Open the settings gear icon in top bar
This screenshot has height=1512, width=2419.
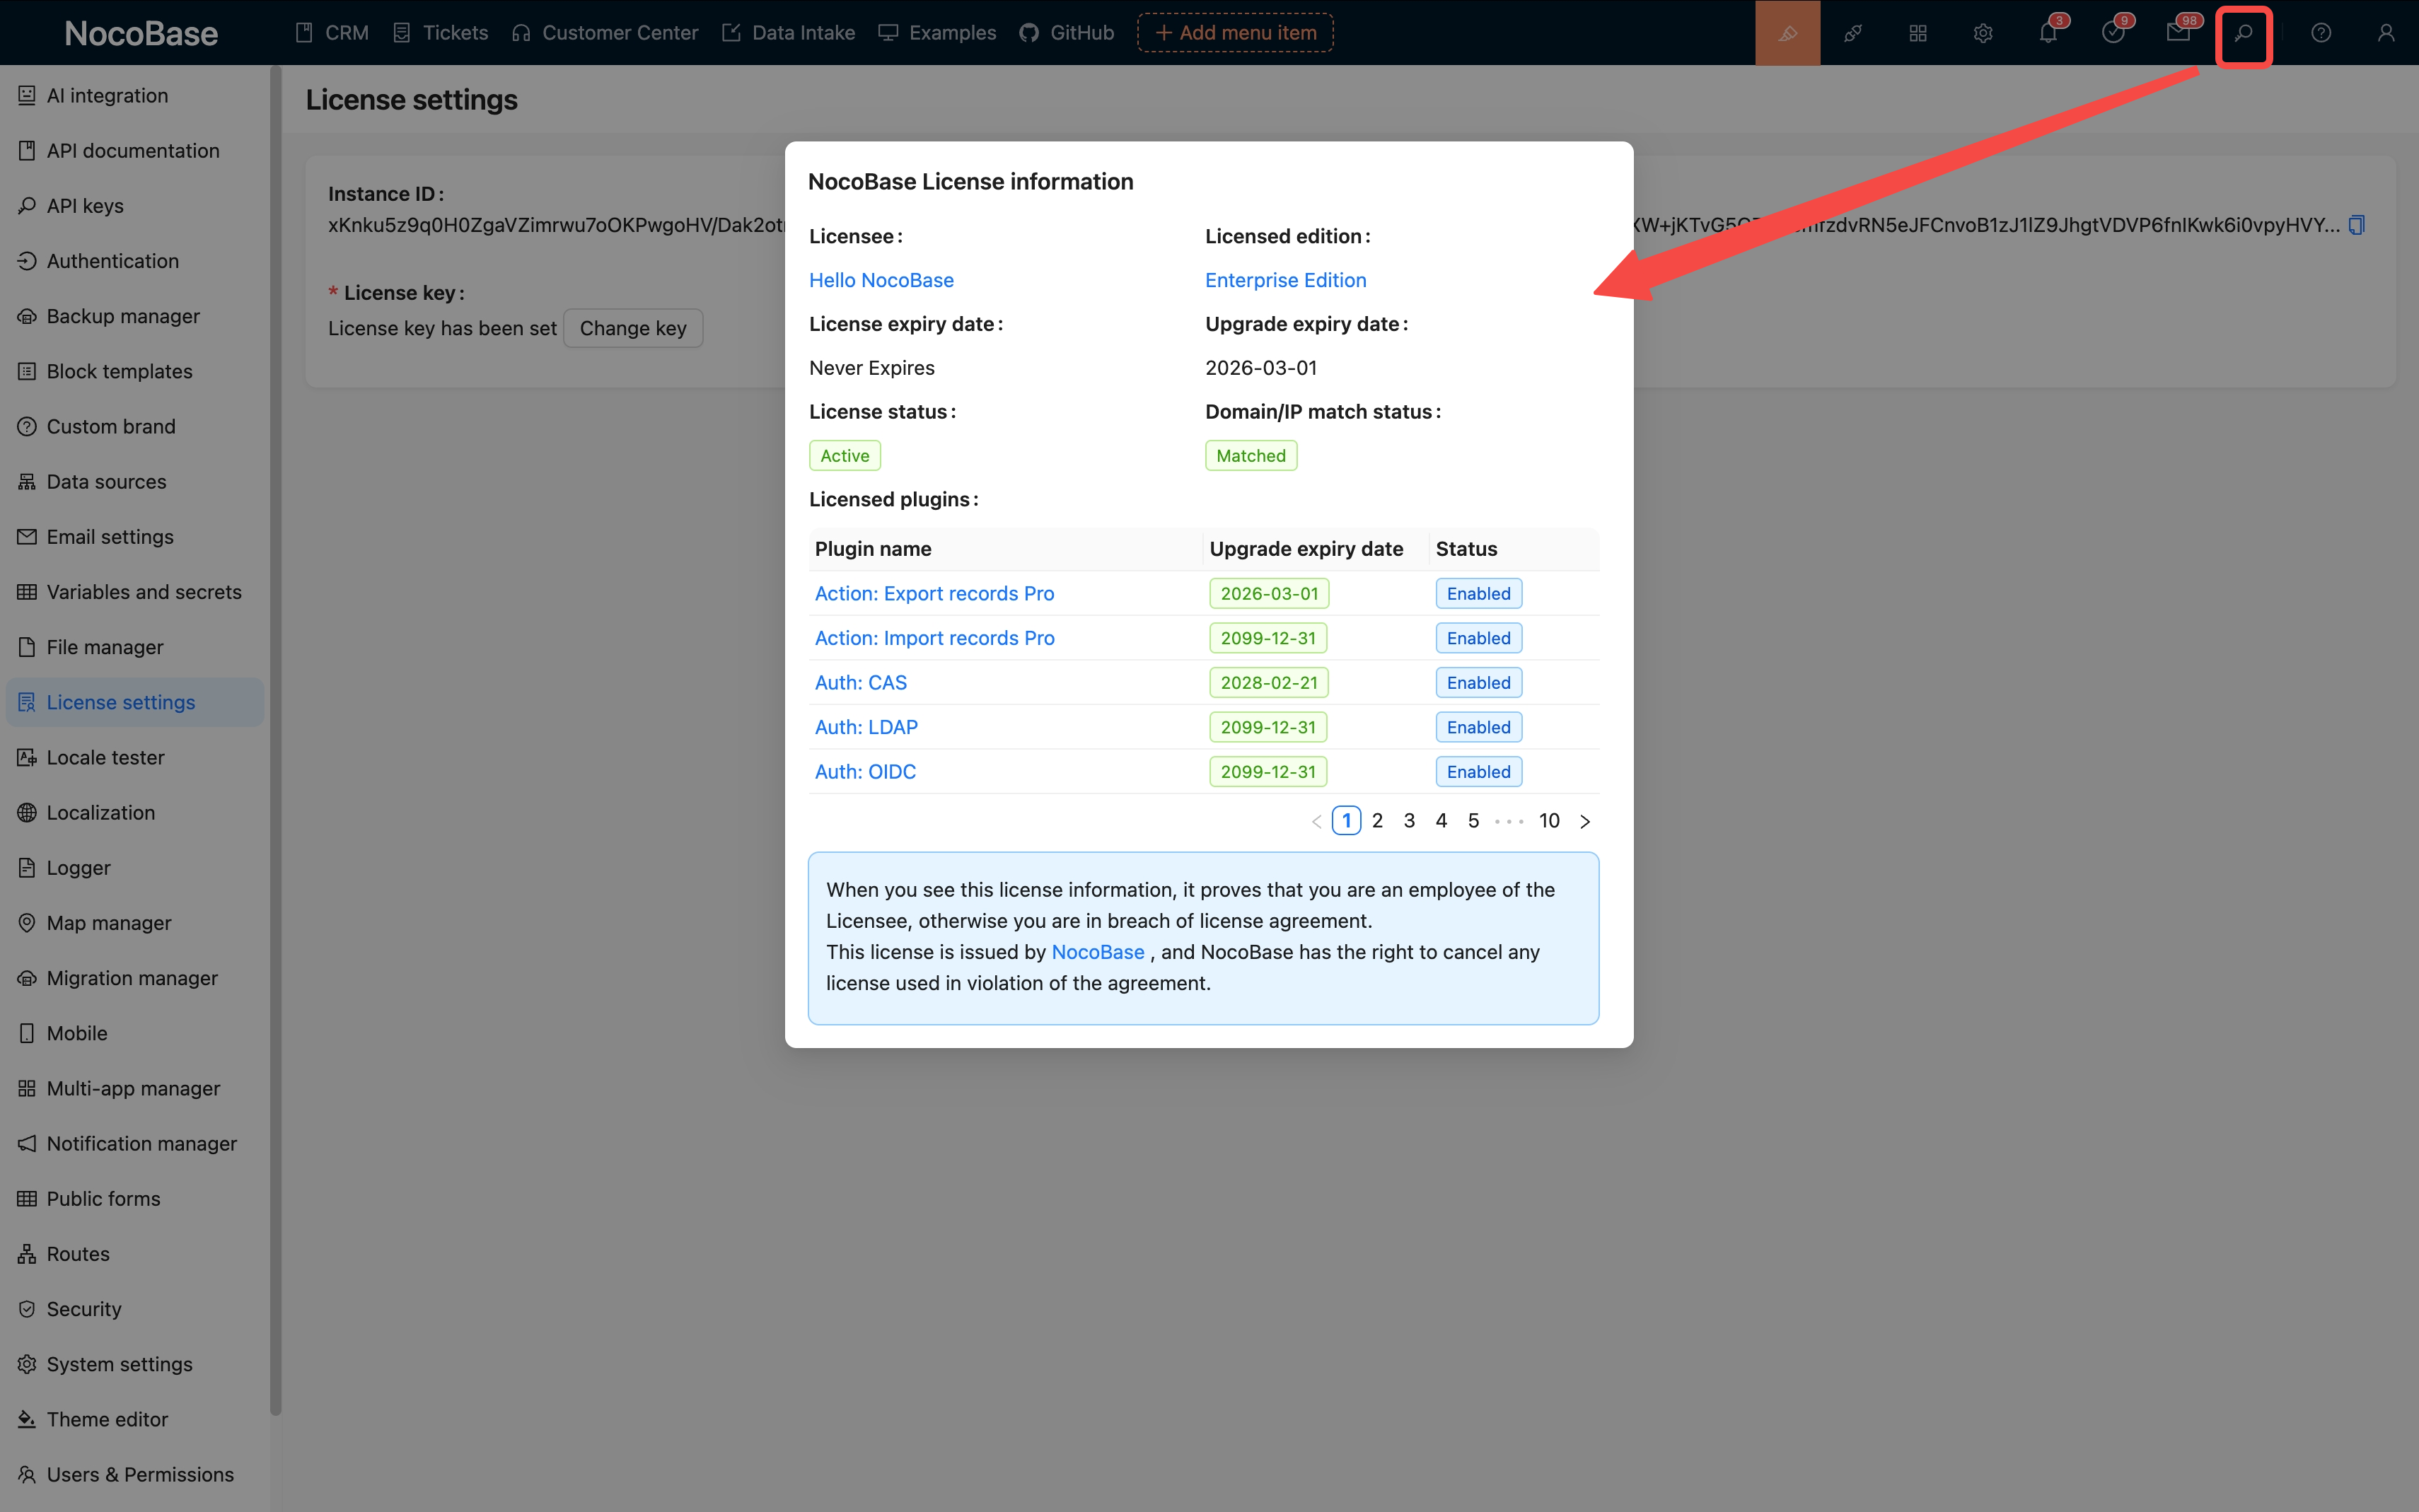click(1983, 33)
